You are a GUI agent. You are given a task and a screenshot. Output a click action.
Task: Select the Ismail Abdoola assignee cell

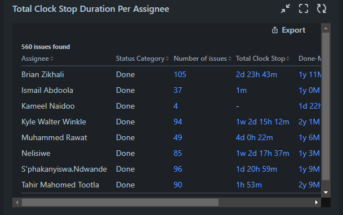pos(47,90)
